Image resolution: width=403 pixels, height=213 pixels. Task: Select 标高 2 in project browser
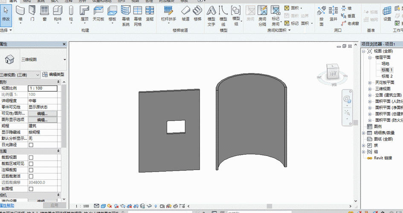tap(387, 76)
